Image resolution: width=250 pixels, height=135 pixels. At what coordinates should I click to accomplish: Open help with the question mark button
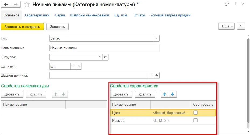pos(241,26)
